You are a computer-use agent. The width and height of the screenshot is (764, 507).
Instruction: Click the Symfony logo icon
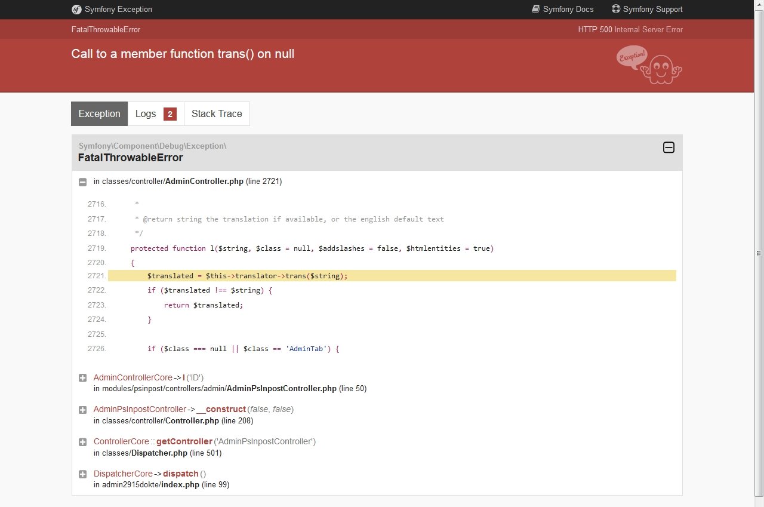click(76, 9)
